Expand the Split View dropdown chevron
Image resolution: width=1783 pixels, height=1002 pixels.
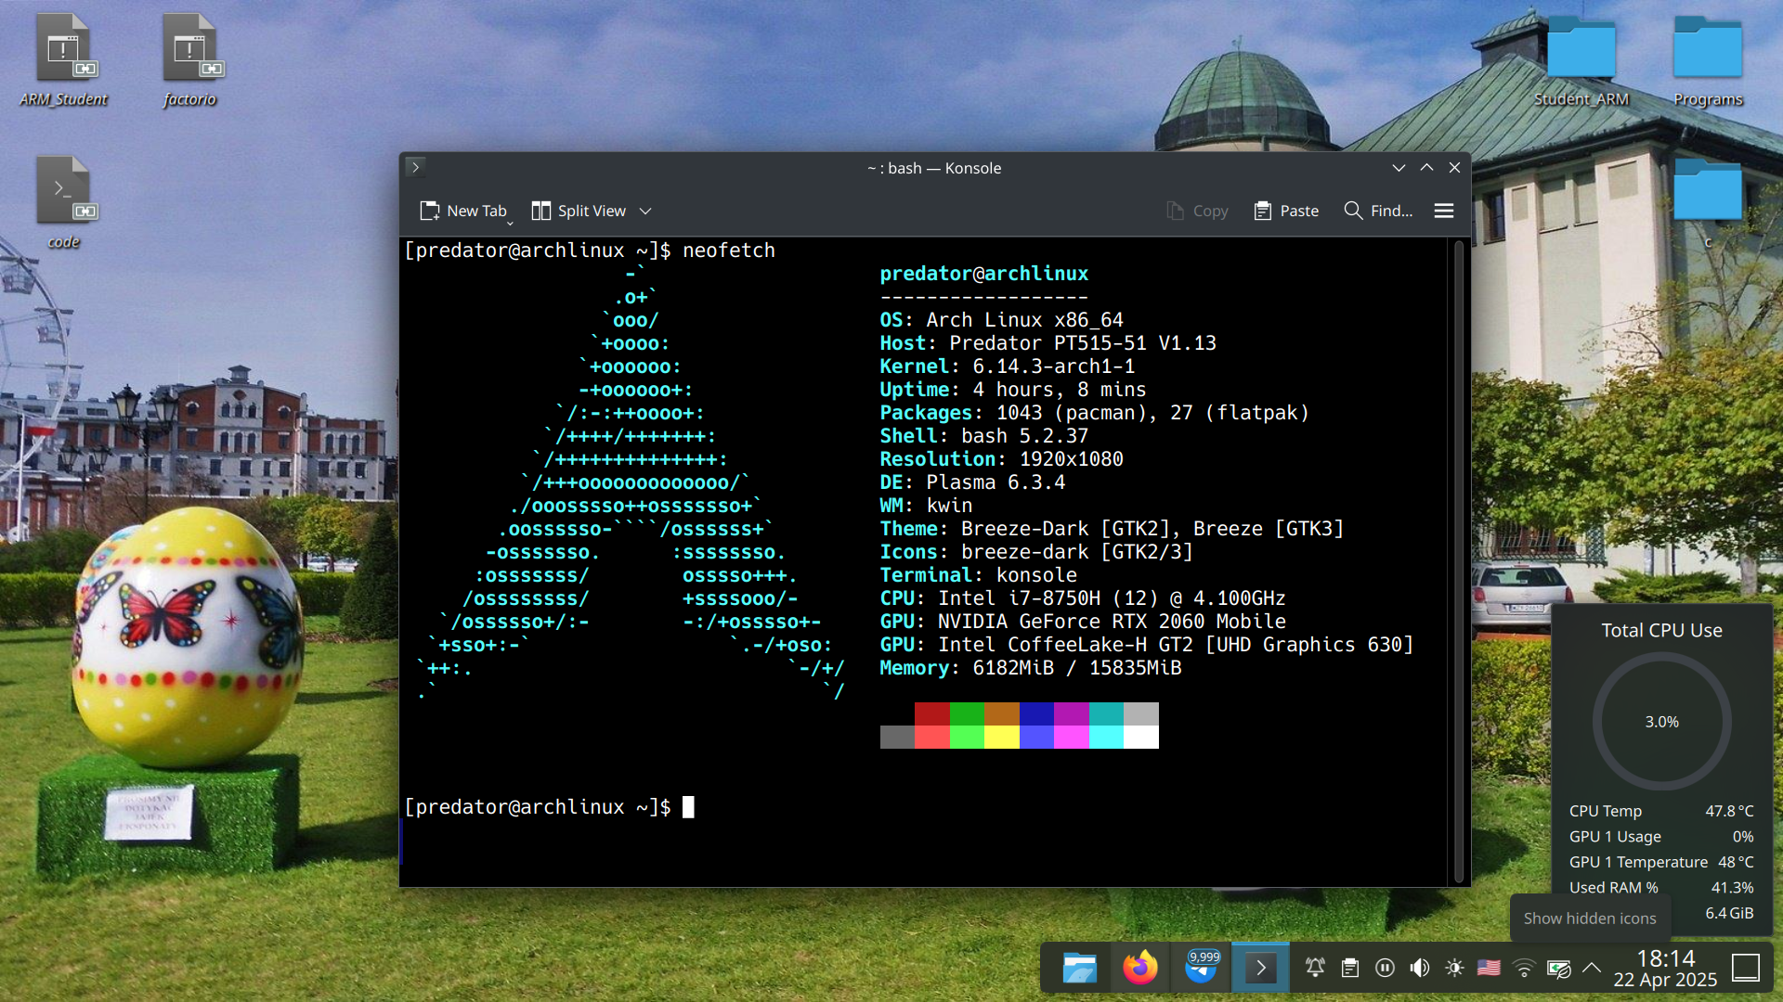645,211
